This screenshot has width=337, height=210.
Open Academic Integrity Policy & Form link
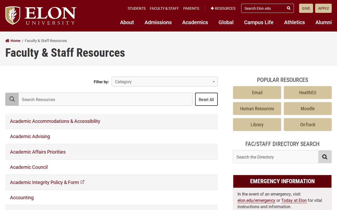44,182
